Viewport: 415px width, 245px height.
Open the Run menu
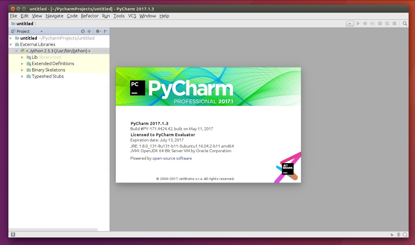pyautogui.click(x=106, y=16)
